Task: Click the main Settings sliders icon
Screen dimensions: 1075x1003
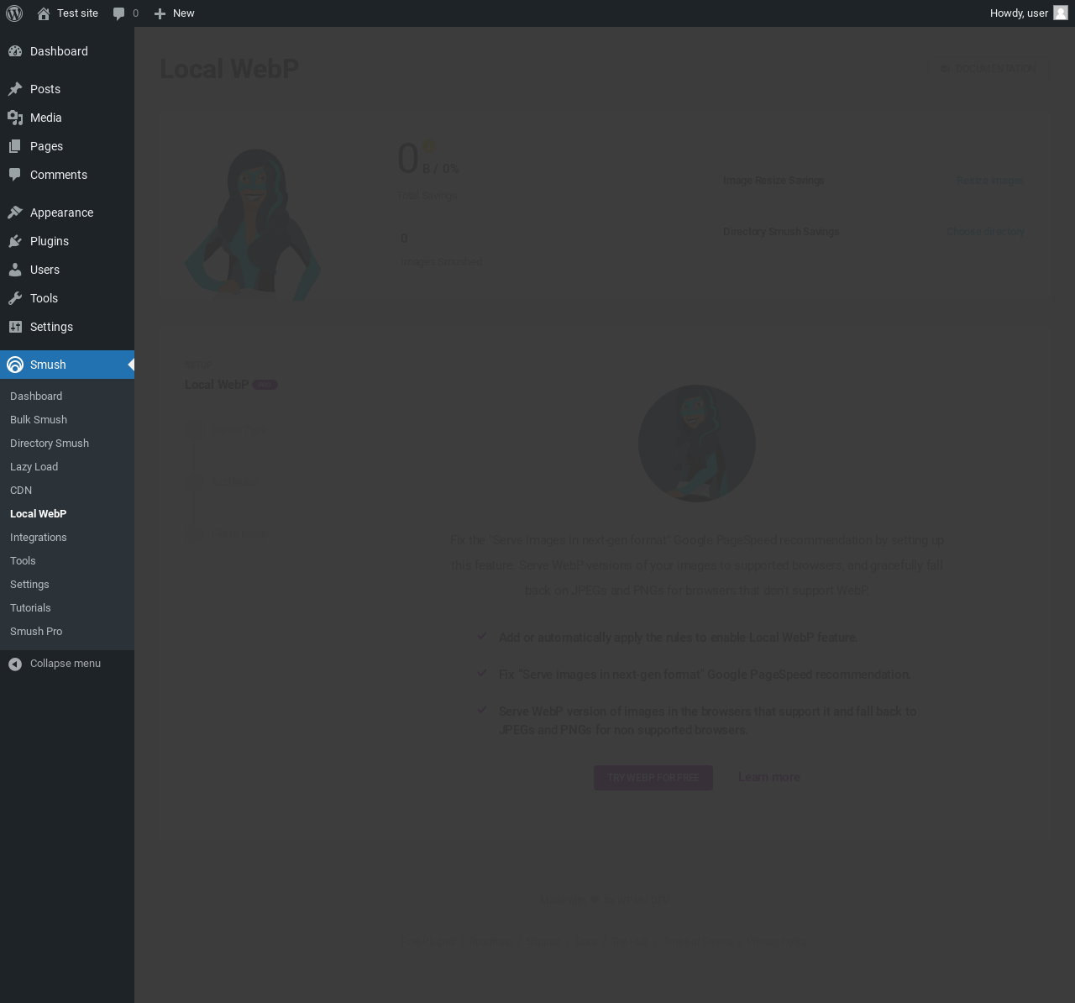Action: coord(15,327)
